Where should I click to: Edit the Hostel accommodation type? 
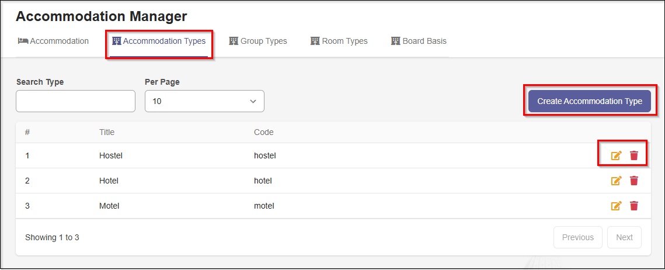pyautogui.click(x=616, y=155)
